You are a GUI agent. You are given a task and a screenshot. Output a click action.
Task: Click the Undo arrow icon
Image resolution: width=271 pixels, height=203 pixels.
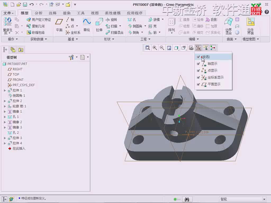31,4
